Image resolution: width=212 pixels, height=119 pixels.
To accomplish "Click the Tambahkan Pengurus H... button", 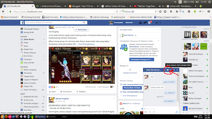I will click(x=141, y=59).
